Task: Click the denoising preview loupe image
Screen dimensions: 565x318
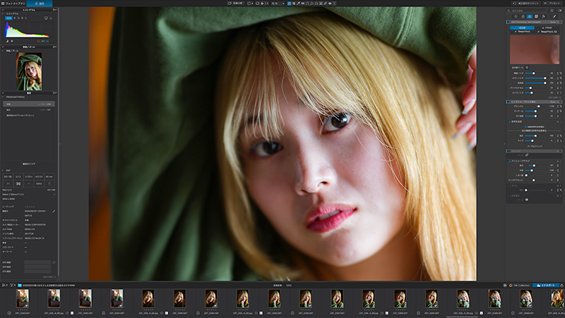Action: (x=535, y=49)
